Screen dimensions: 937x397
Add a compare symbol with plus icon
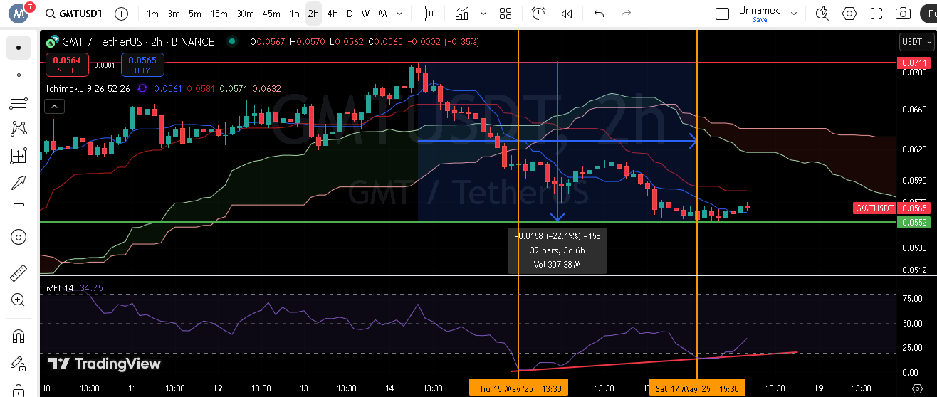[x=122, y=14]
